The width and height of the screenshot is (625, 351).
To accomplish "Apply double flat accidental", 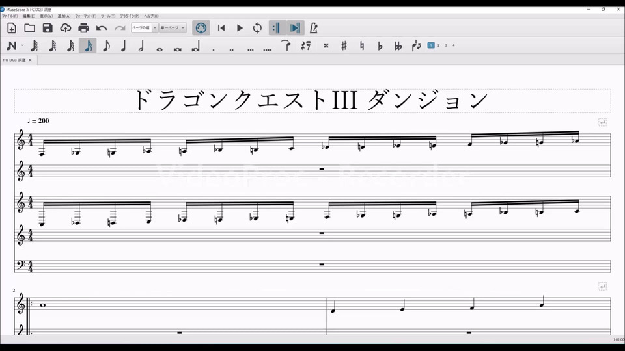I will coord(398,45).
